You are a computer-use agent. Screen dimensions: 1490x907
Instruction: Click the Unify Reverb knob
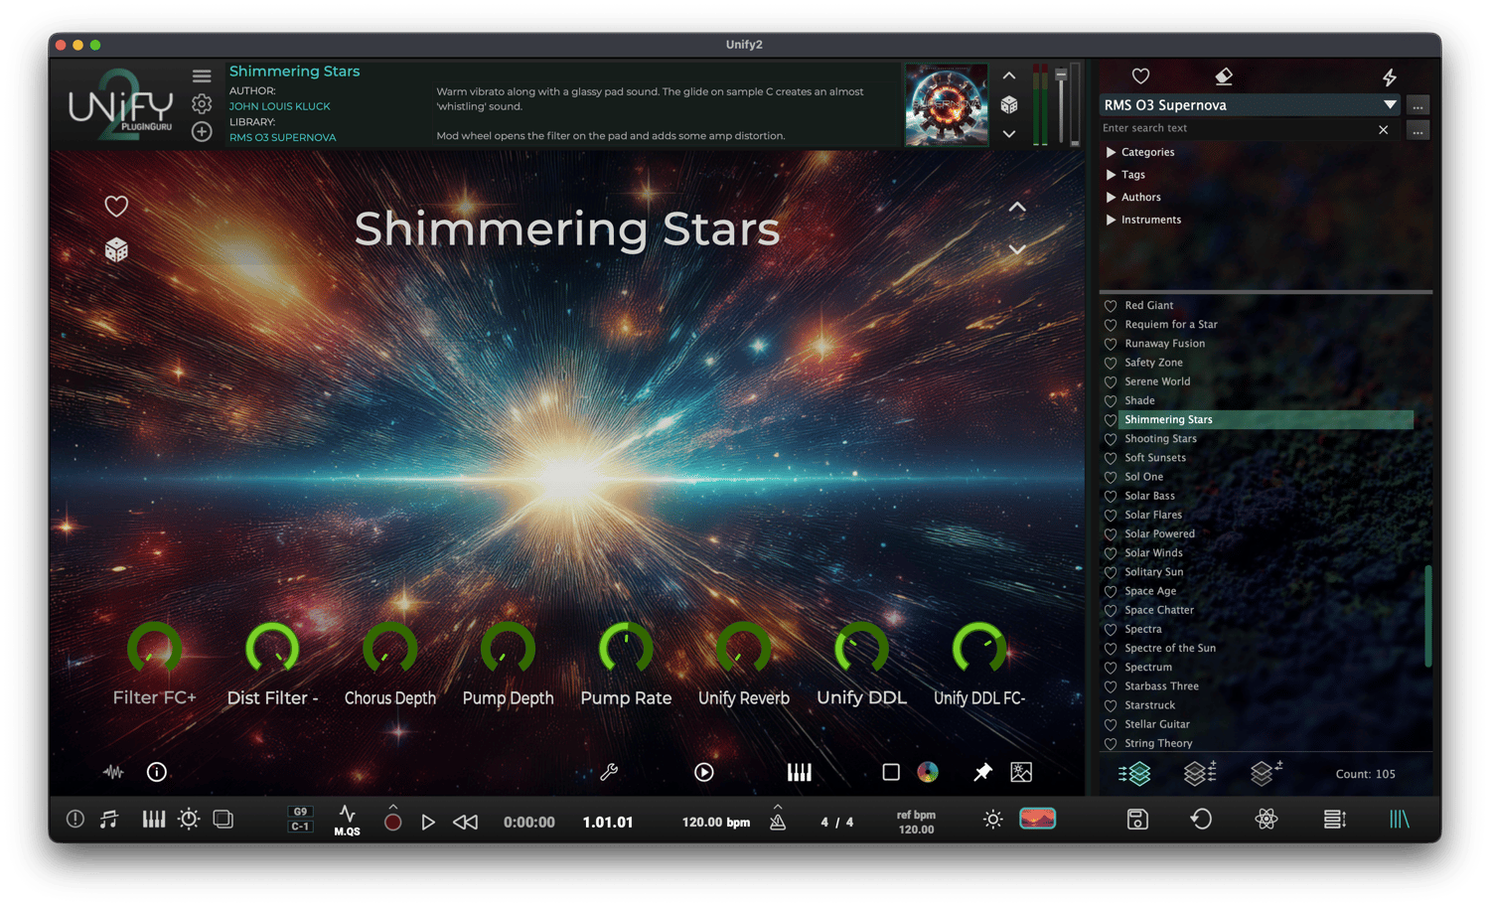(x=744, y=649)
